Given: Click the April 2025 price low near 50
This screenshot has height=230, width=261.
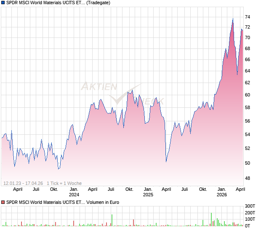Looking at the screenshot, I should (x=166, y=161).
